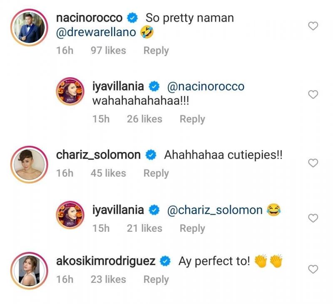Open the akosikimrodriguez username link
Screen dimensions: 333x304
[106, 261]
